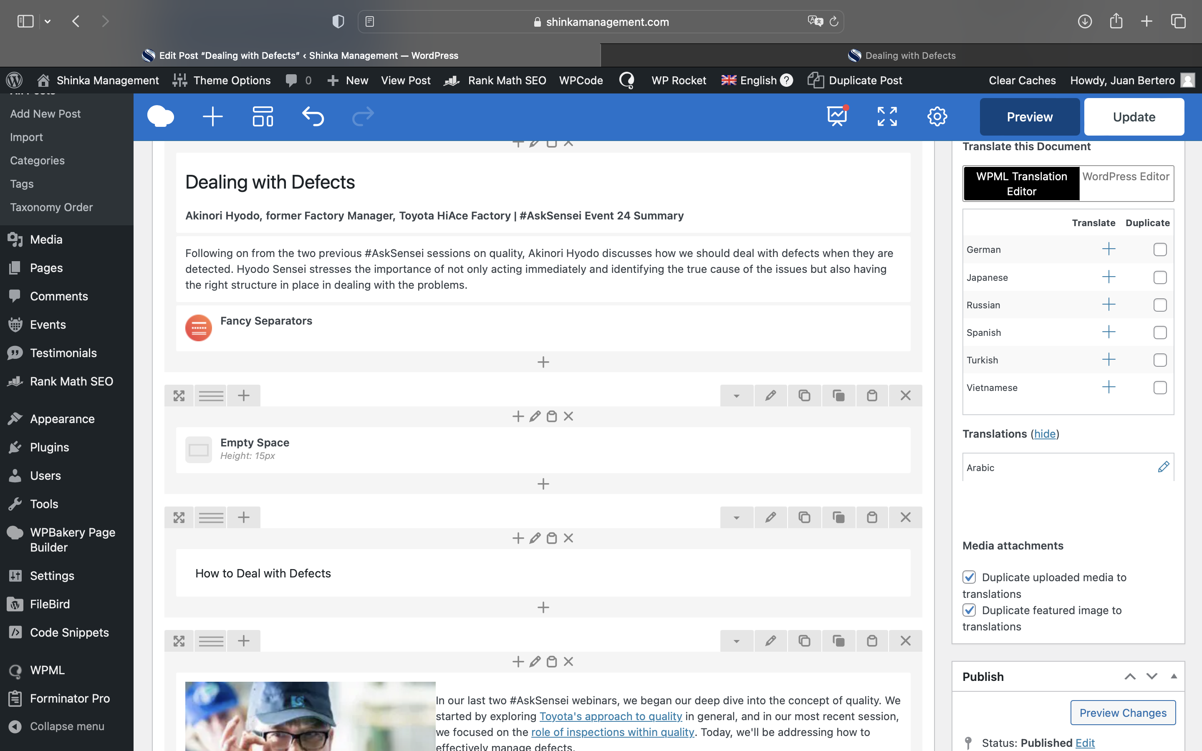Image resolution: width=1202 pixels, height=751 pixels.
Task: Open Toyota's approach to quality link
Action: pos(611,716)
